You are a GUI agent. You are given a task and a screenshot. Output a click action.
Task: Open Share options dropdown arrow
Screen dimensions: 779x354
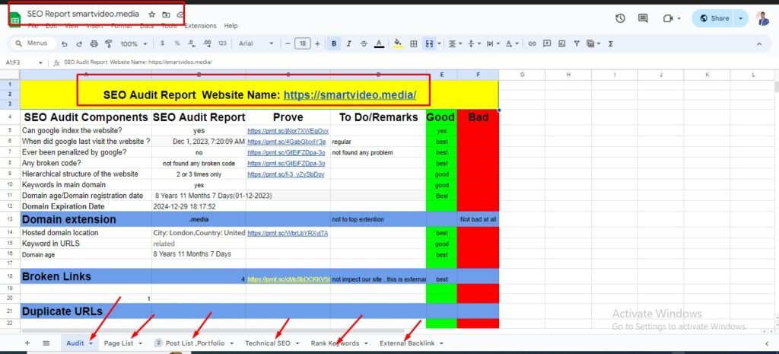[x=741, y=18]
